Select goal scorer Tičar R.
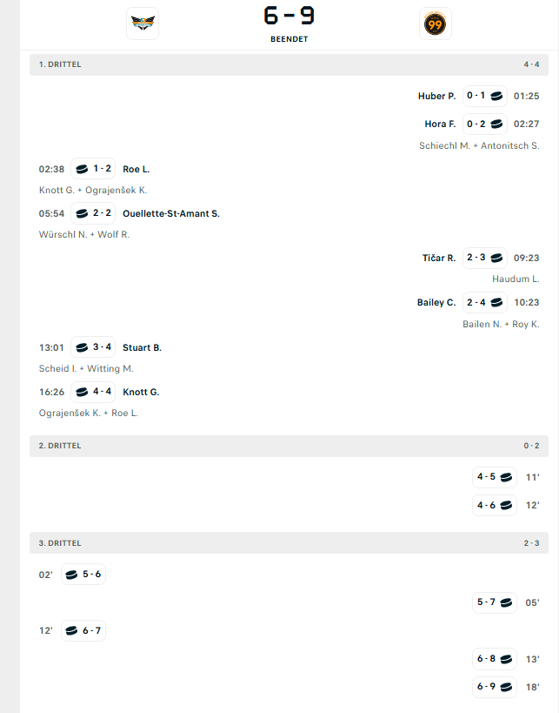Viewport: 559px width, 713px height. point(439,258)
